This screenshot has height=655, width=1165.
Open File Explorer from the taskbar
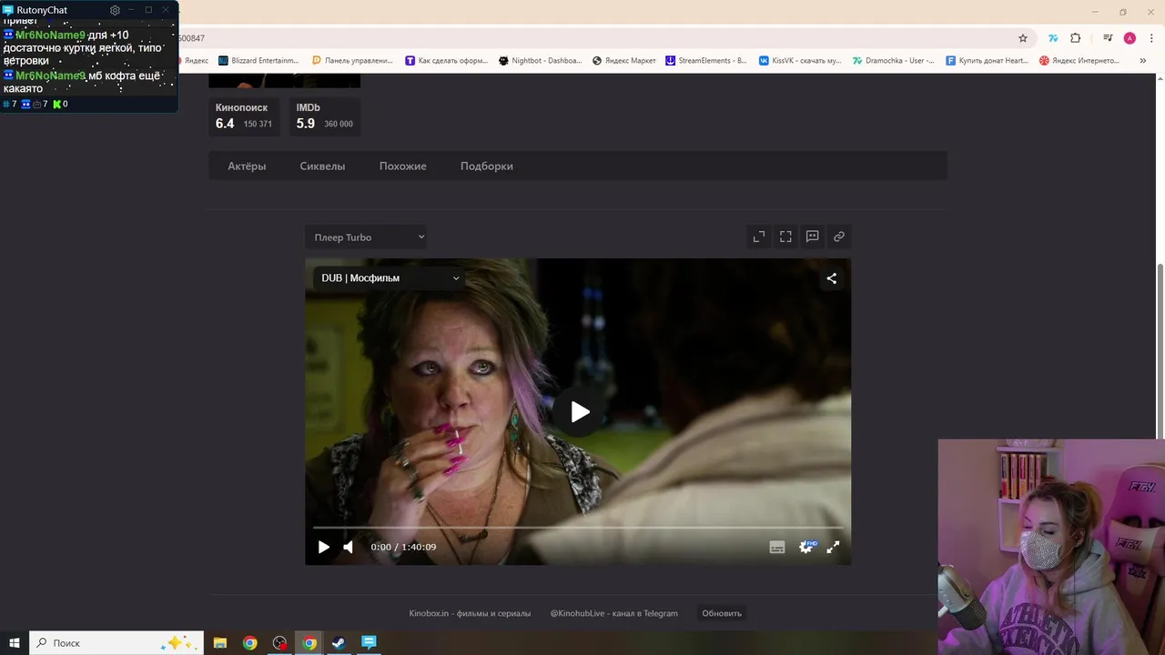[x=220, y=642]
